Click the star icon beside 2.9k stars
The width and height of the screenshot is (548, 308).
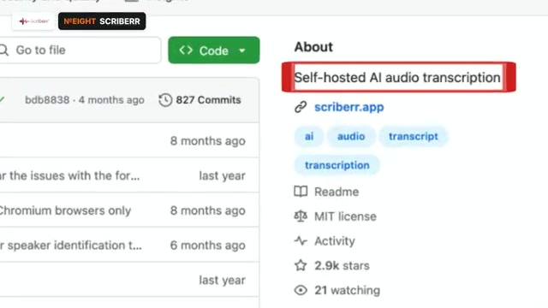pos(301,265)
